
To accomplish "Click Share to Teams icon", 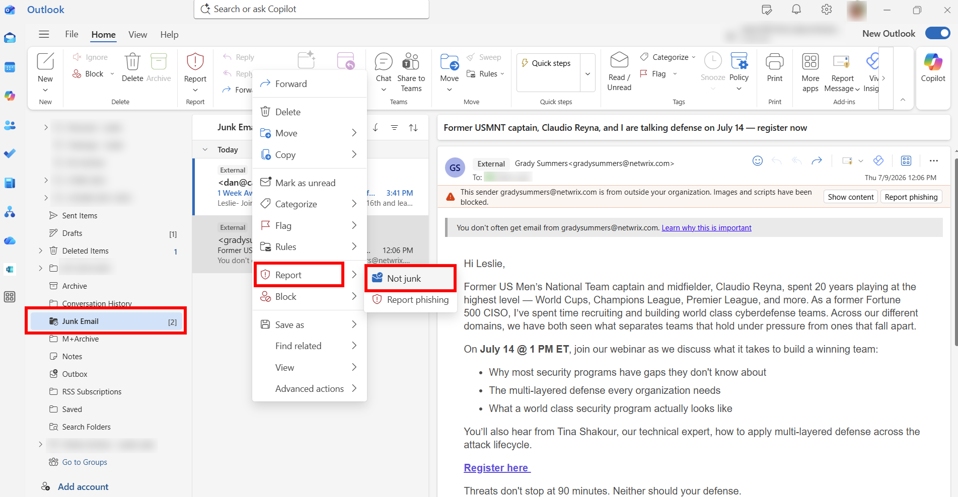I will pos(411,61).
